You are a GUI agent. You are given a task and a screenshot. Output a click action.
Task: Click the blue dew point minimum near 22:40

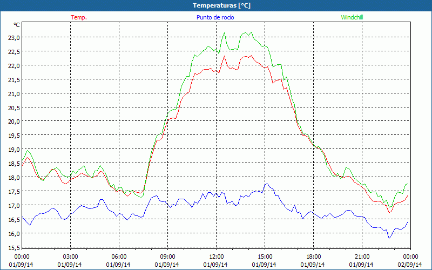pyautogui.click(x=389, y=238)
